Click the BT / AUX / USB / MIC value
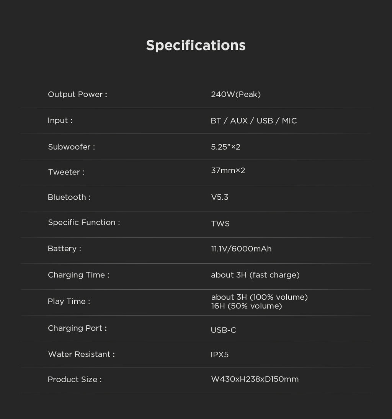Screen dimensions: 392x419 (254, 121)
